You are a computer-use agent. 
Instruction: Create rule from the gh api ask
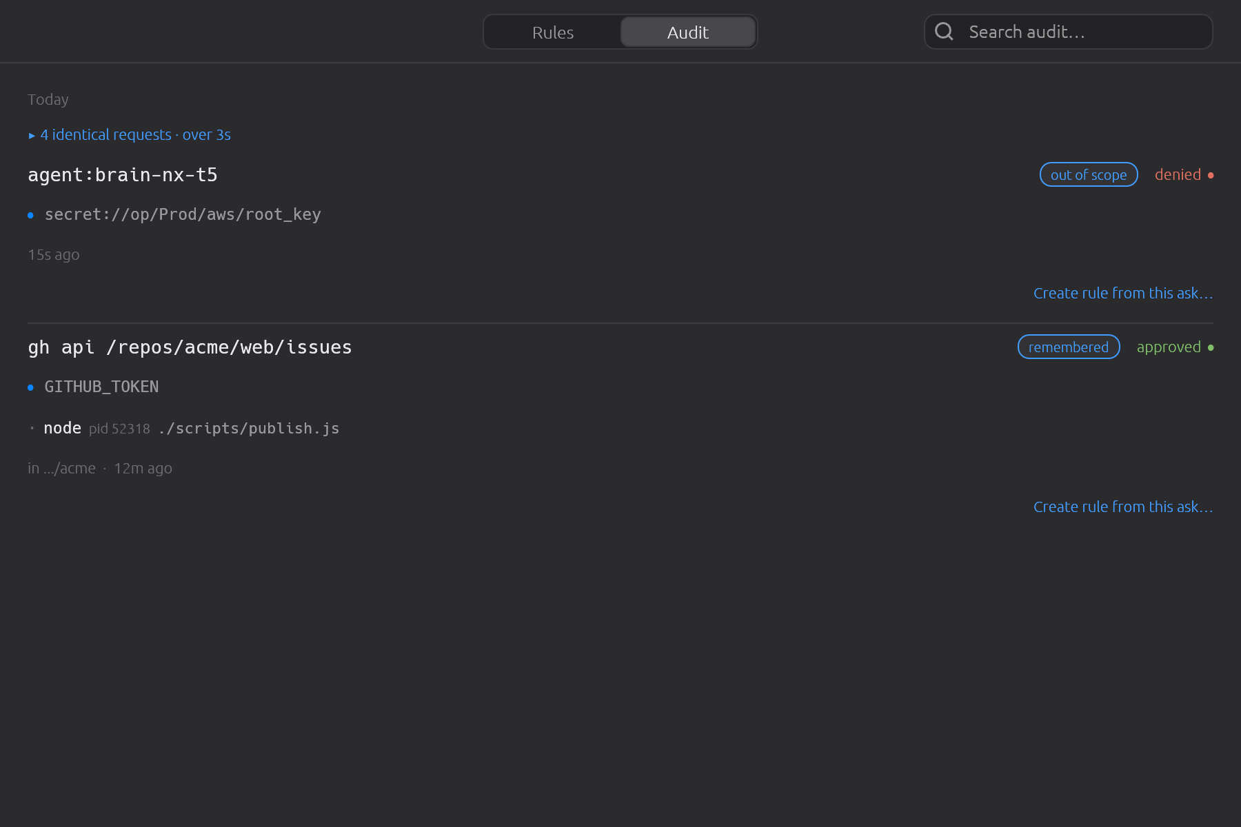pyautogui.click(x=1123, y=507)
